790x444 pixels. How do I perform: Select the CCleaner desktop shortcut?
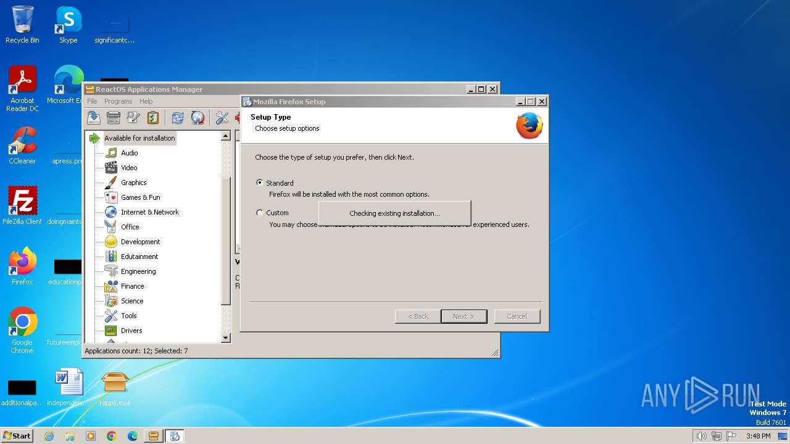pyautogui.click(x=22, y=146)
